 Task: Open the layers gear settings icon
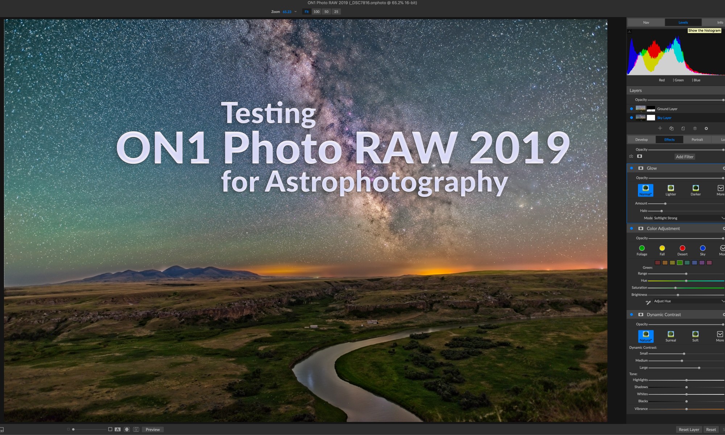(x=706, y=128)
